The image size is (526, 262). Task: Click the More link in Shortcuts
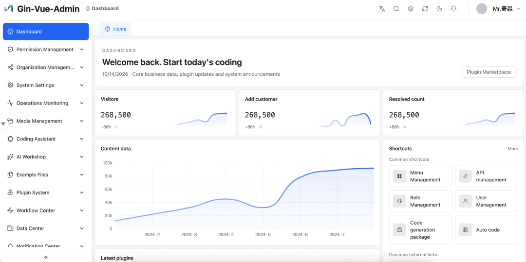[x=512, y=149]
